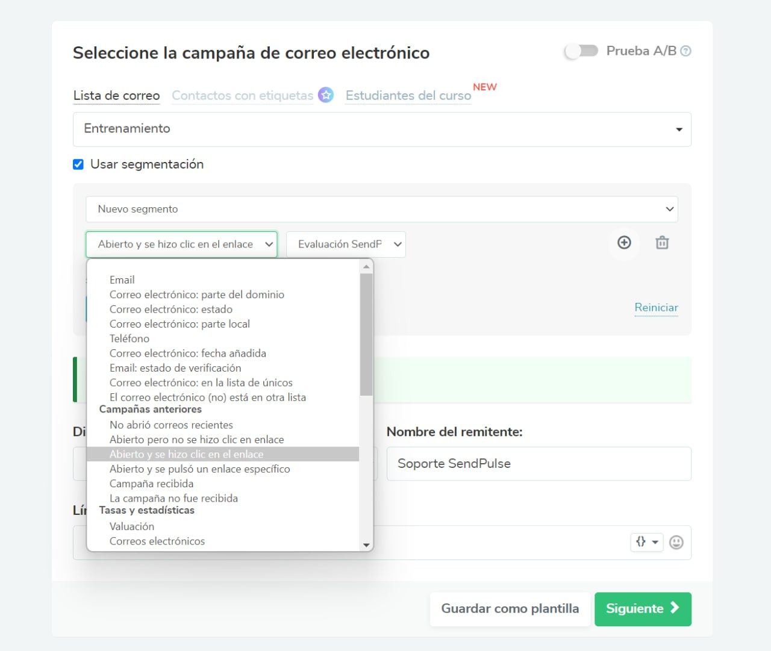Choose Abierto y se pulsó un enlace específico
Screen dimensions: 771x651
pyautogui.click(x=223, y=469)
